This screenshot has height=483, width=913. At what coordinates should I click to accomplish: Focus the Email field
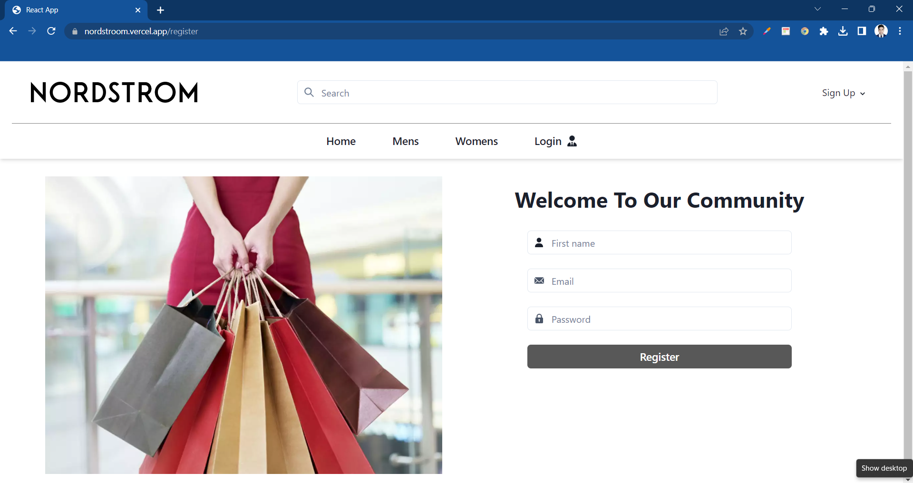[x=660, y=280]
